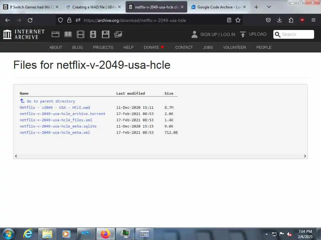Open the VOLUNTEER menu item
This screenshot has width=321, height=240.
pyautogui.click(x=234, y=47)
